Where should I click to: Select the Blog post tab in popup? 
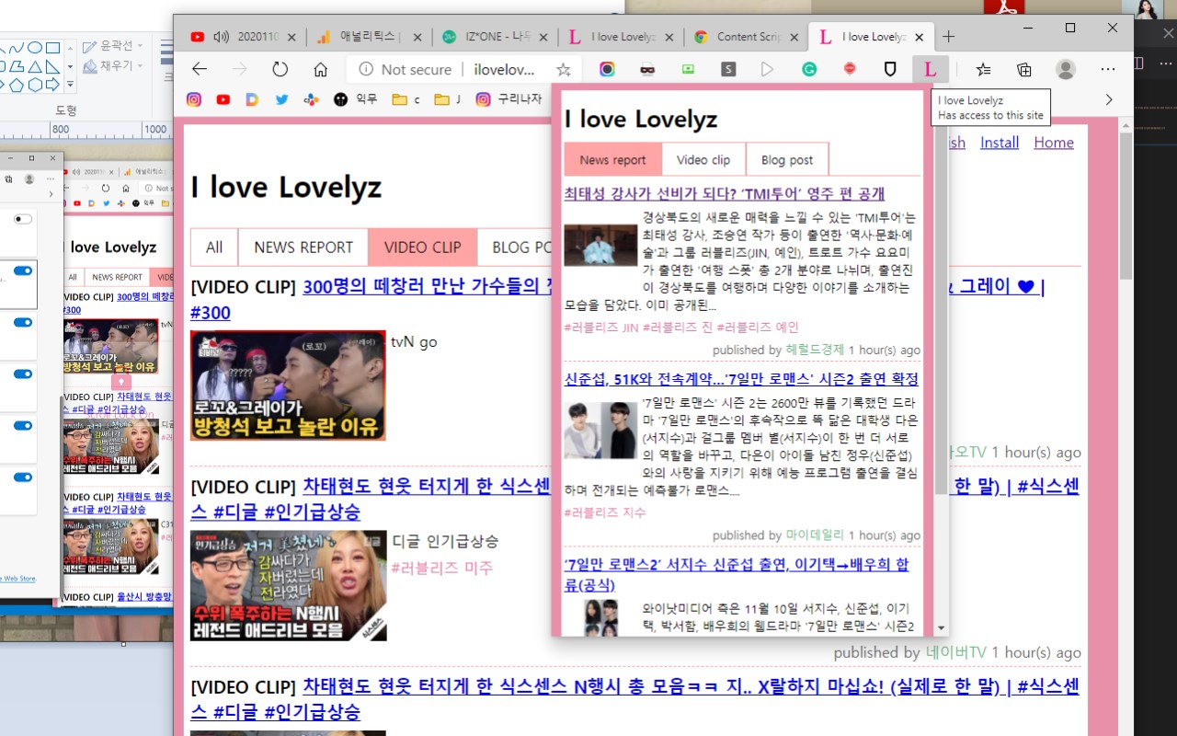tap(787, 160)
